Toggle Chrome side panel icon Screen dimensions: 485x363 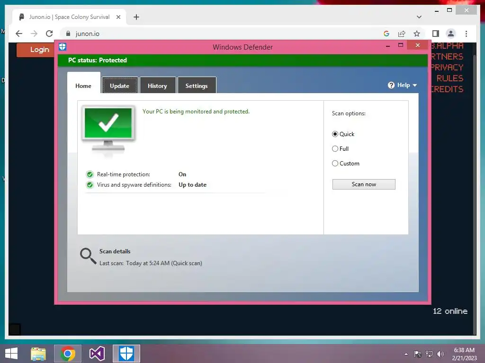pyautogui.click(x=436, y=34)
